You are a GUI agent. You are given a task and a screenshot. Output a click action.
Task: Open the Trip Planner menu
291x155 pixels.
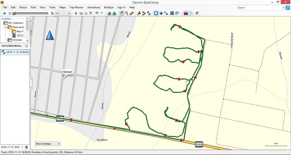(x=76, y=8)
